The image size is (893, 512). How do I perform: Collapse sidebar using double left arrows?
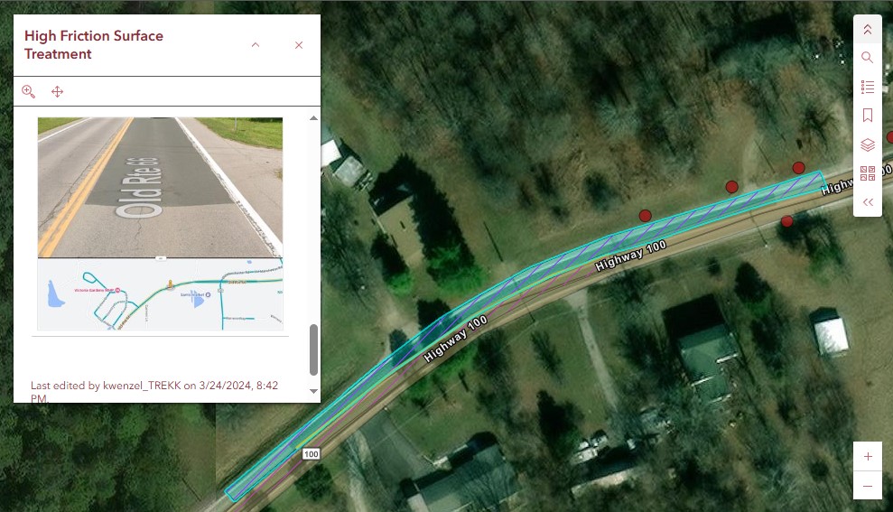pos(867,202)
